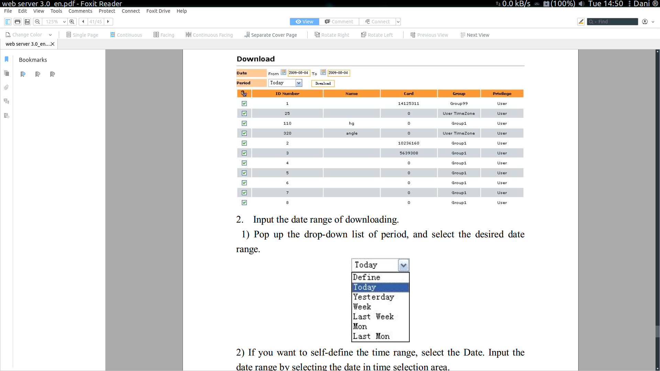
Task: Toggle Separate Cover Page option
Action: [x=271, y=35]
